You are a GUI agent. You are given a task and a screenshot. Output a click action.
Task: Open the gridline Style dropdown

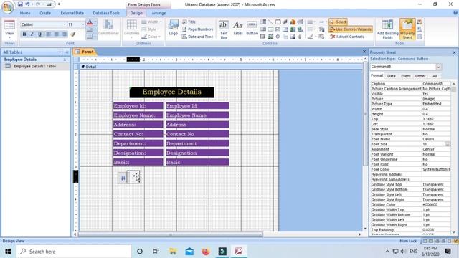pos(151,29)
